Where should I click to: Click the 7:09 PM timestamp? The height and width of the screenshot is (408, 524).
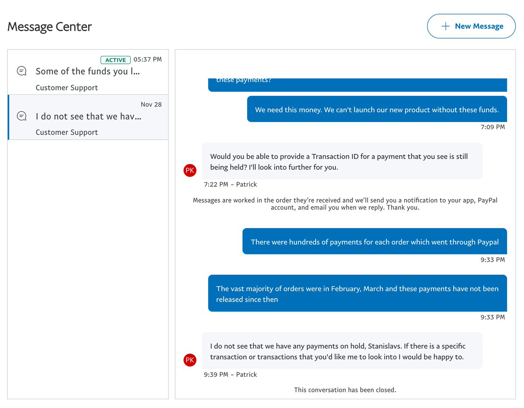(x=493, y=127)
